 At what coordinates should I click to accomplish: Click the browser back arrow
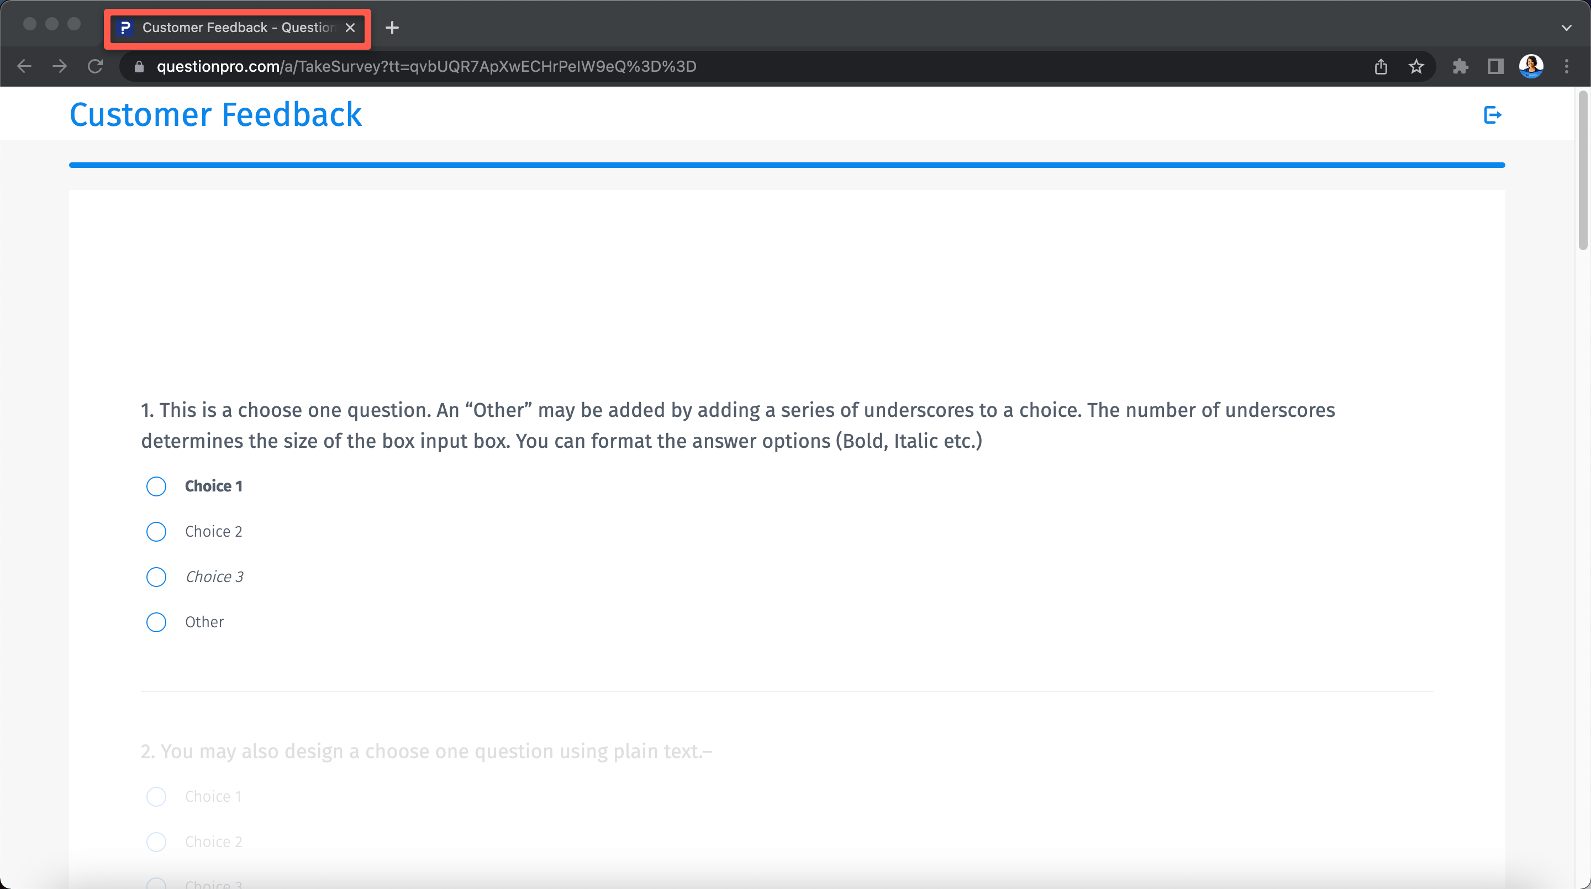pyautogui.click(x=25, y=66)
